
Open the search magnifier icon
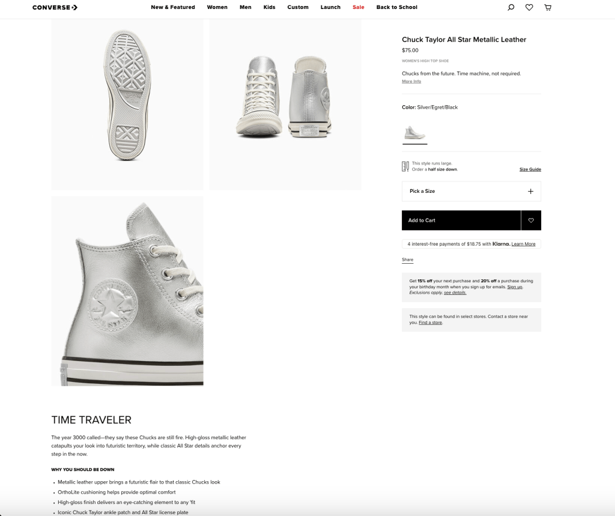pyautogui.click(x=511, y=7)
